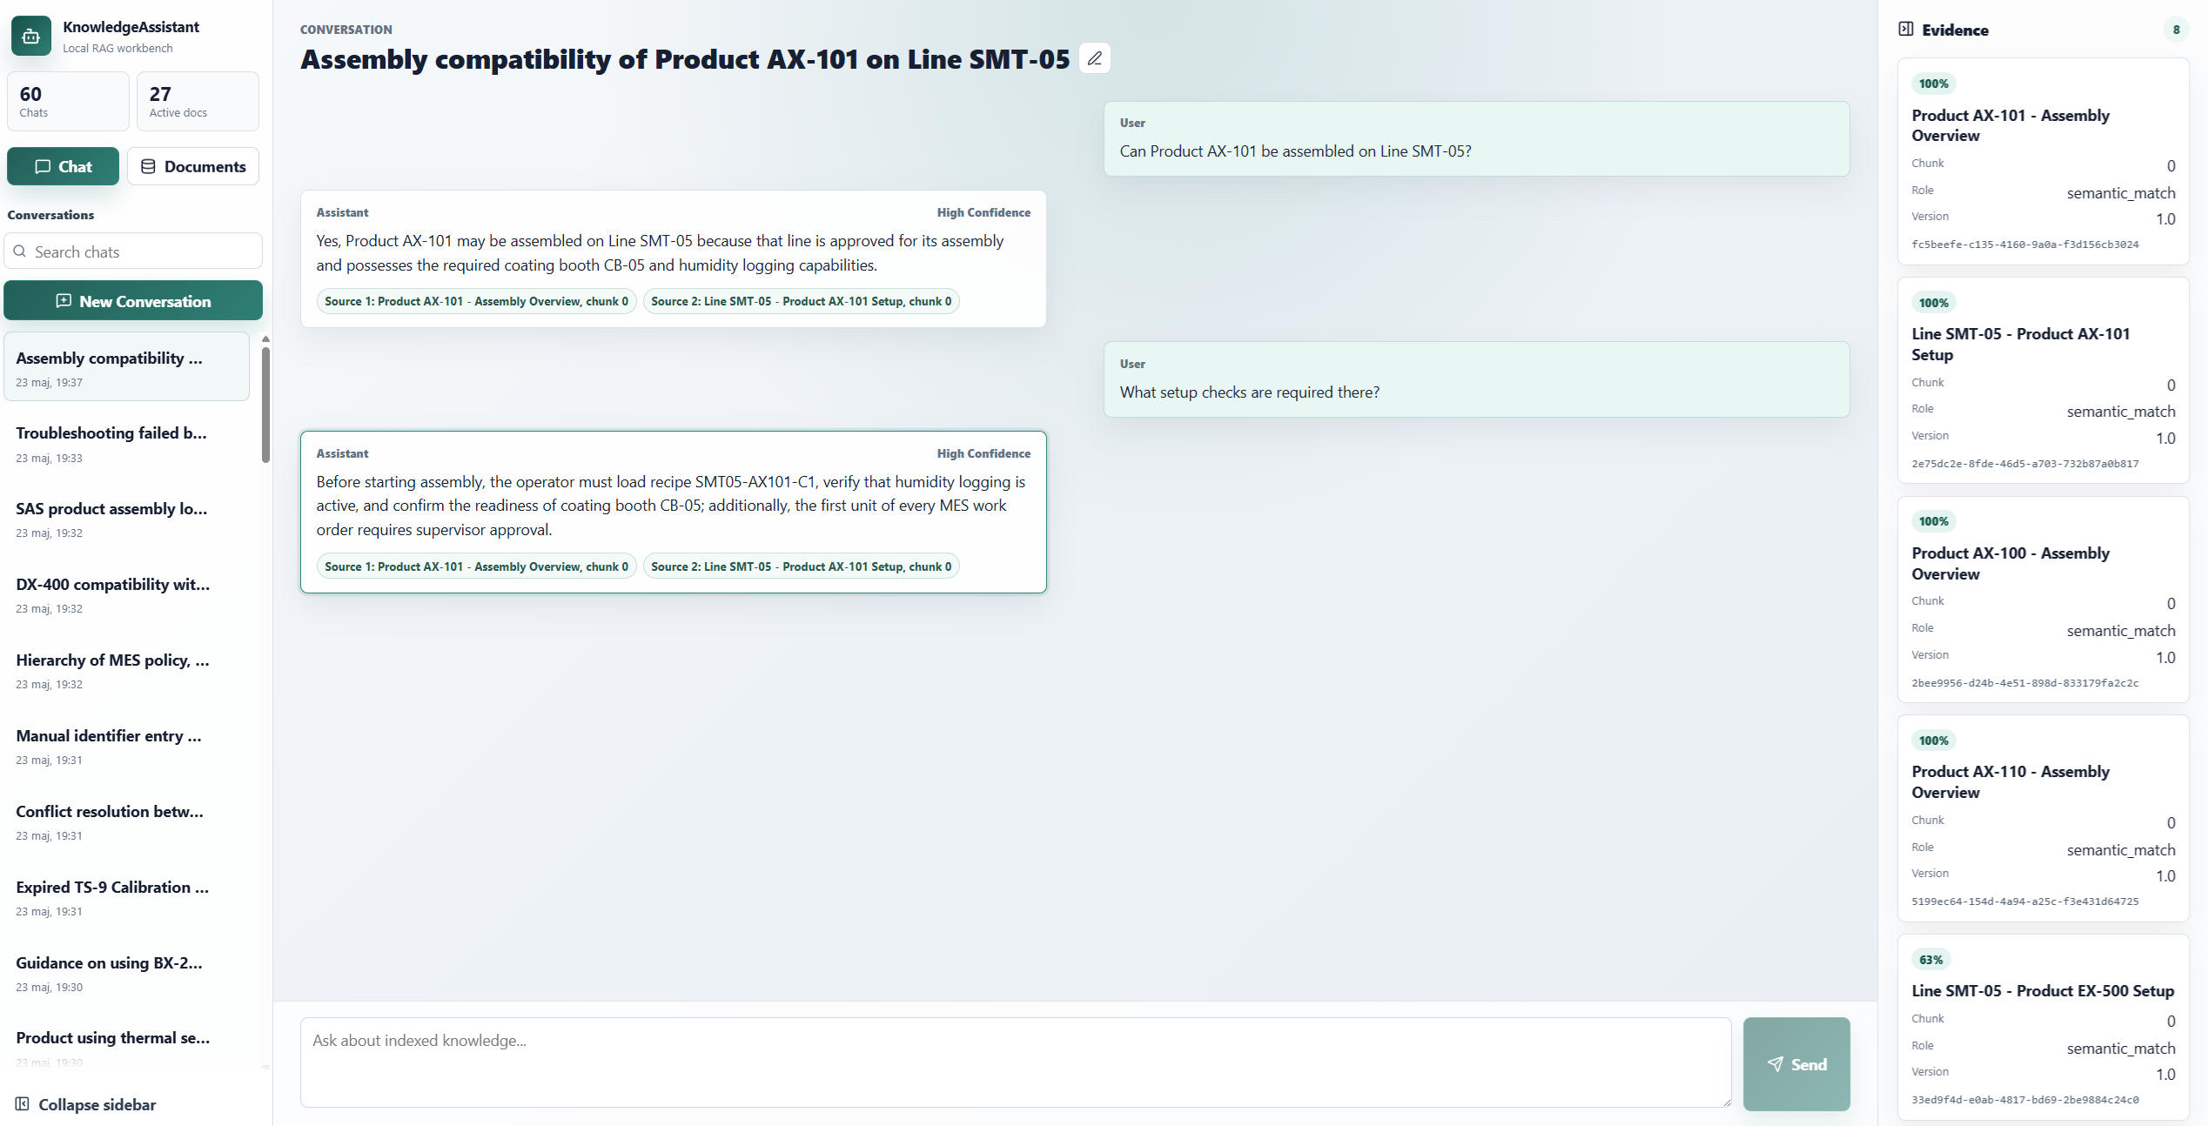Click the ID 2e75dc2e-8fde-46d5-a703-732b87a0b817
Viewport: 2208px width, 1126px height.
point(2024,464)
